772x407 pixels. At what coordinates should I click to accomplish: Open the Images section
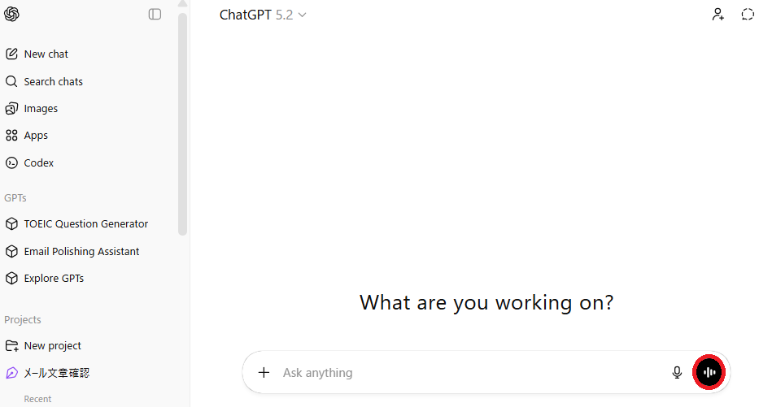click(41, 109)
